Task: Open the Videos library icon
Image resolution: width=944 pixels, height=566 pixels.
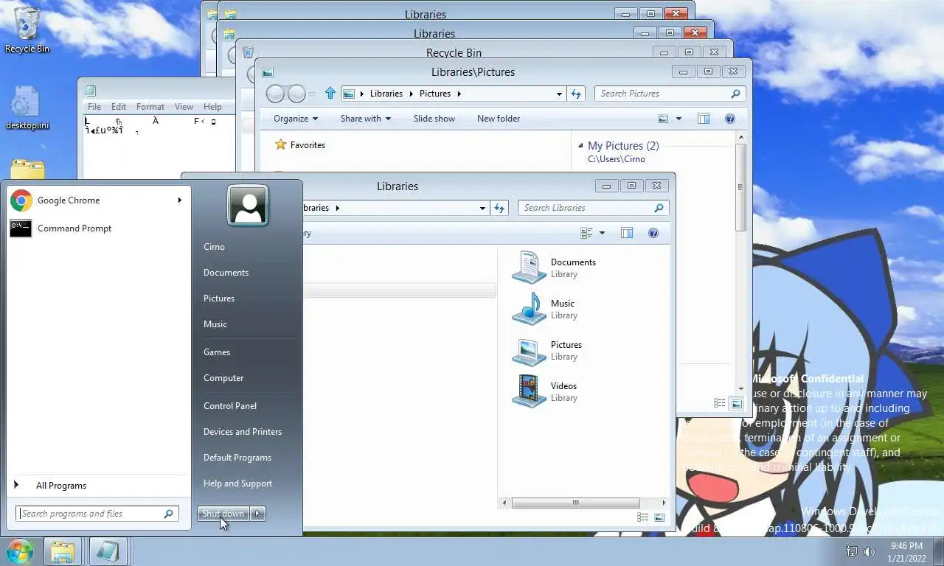Action: 529,391
